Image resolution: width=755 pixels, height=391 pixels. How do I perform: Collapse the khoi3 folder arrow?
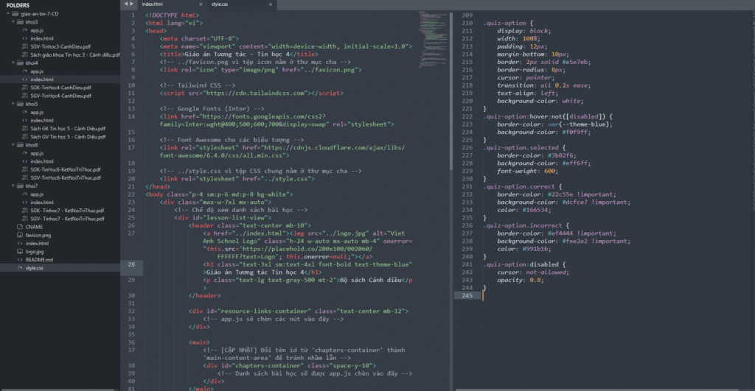pyautogui.click(x=13, y=22)
